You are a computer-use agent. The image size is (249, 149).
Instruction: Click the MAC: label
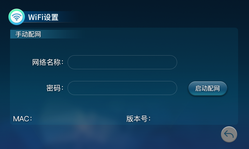(x=22, y=119)
